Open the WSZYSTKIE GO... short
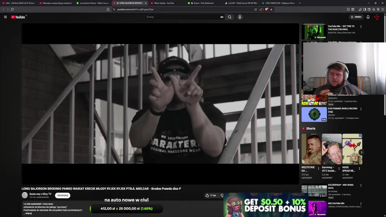Screen dimensions: 386x217 click(x=311, y=149)
